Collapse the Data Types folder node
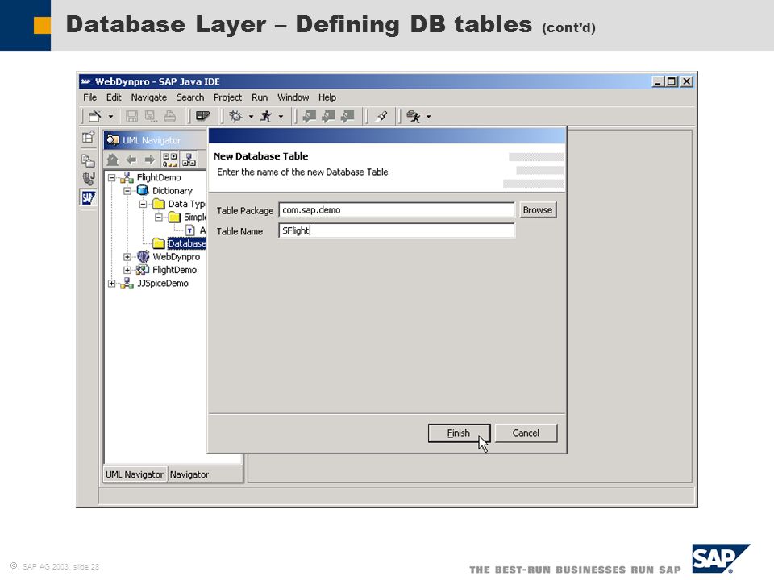Image resolution: width=774 pixels, height=580 pixels. pos(144,204)
